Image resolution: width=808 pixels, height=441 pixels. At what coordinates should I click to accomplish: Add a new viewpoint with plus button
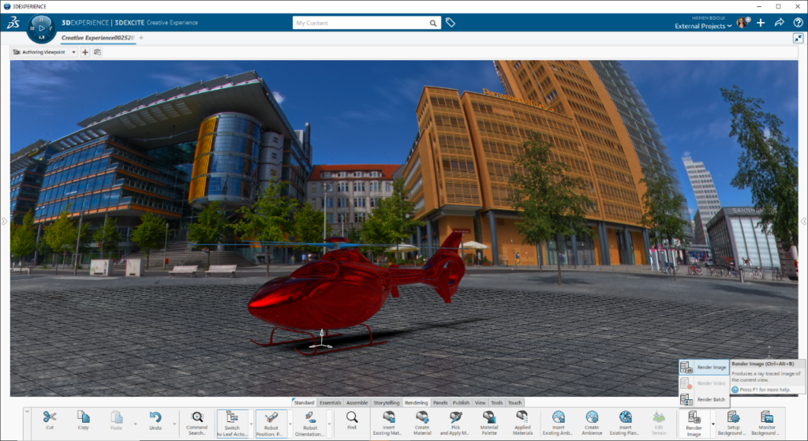coord(85,52)
